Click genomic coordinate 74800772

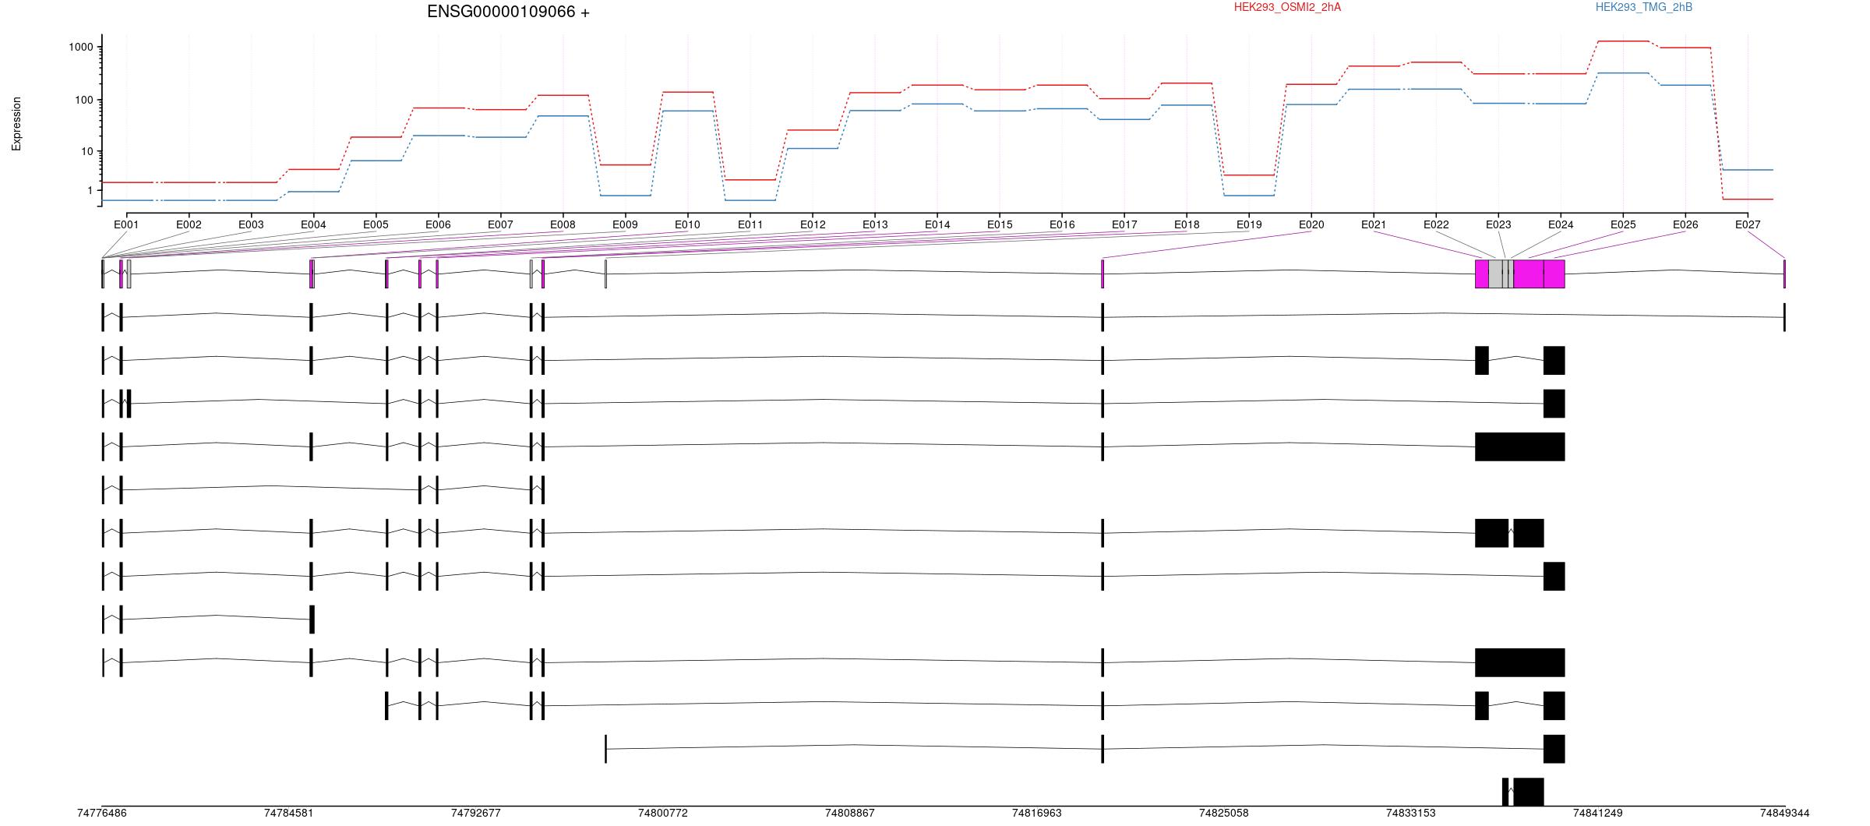point(663,813)
